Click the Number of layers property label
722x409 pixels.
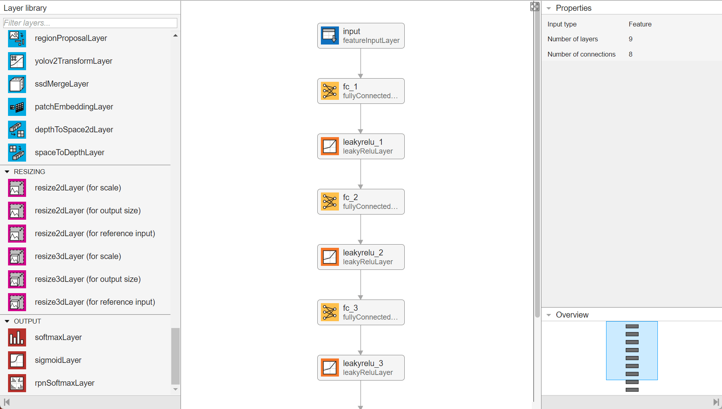[573, 39]
